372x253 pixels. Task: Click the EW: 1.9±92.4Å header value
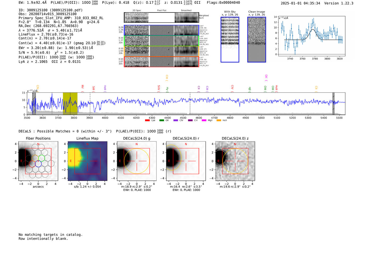32,3
